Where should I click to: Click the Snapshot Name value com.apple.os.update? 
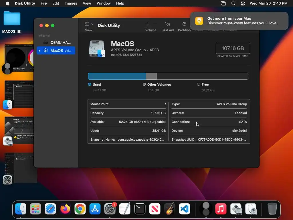141,140
